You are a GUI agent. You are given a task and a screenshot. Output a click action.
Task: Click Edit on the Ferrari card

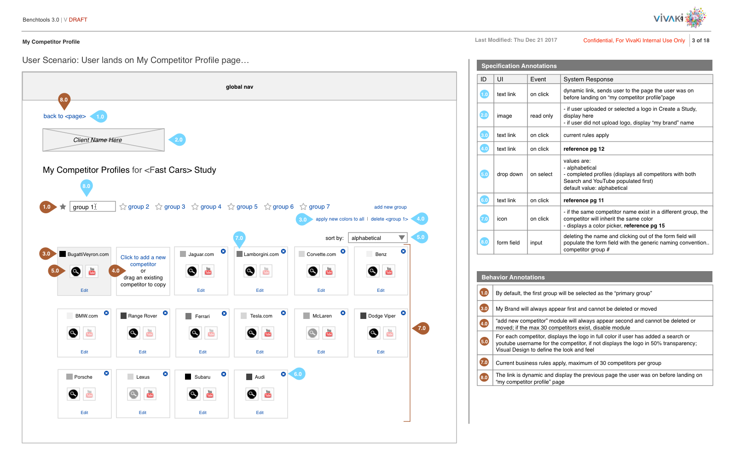pyautogui.click(x=202, y=352)
